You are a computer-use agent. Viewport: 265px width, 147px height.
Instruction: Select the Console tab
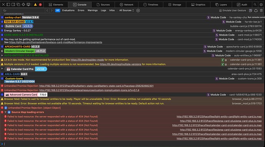tap(80, 5)
